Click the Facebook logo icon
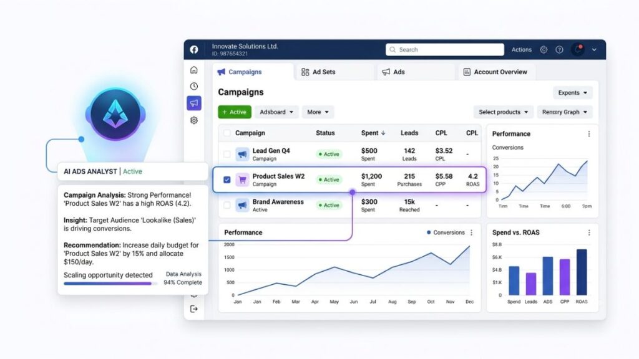The image size is (639, 359). [194, 49]
